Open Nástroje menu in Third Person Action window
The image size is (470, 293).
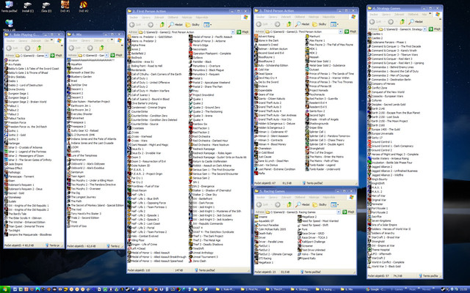[x=314, y=17]
